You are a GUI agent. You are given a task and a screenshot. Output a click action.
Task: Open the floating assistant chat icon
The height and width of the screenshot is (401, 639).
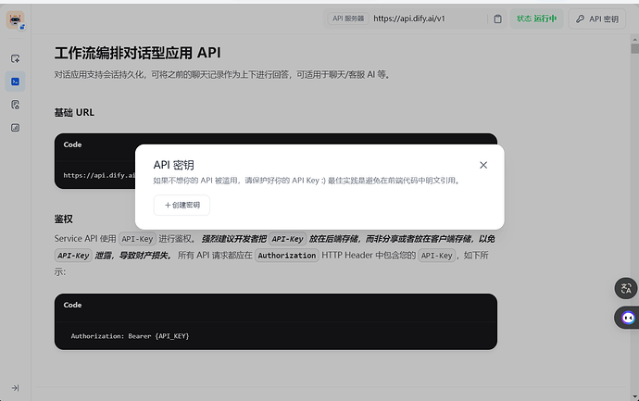(628, 318)
